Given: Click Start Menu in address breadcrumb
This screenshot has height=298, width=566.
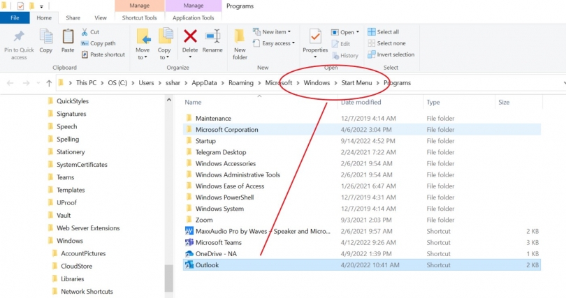Looking at the screenshot, I should [356, 82].
